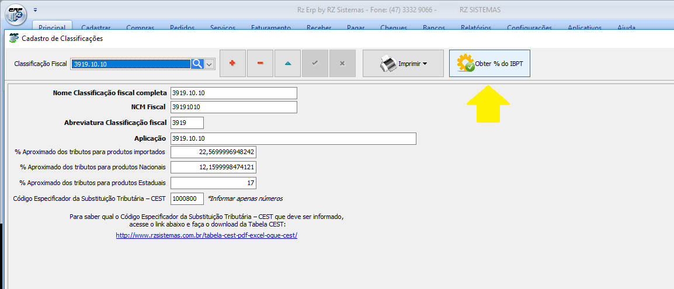
Task: Click the Classificação Fiscal selection field
Action: coord(131,64)
